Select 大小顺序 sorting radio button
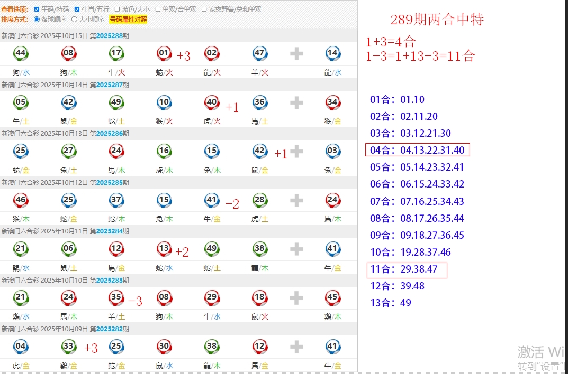568x374 pixels. [x=75, y=20]
